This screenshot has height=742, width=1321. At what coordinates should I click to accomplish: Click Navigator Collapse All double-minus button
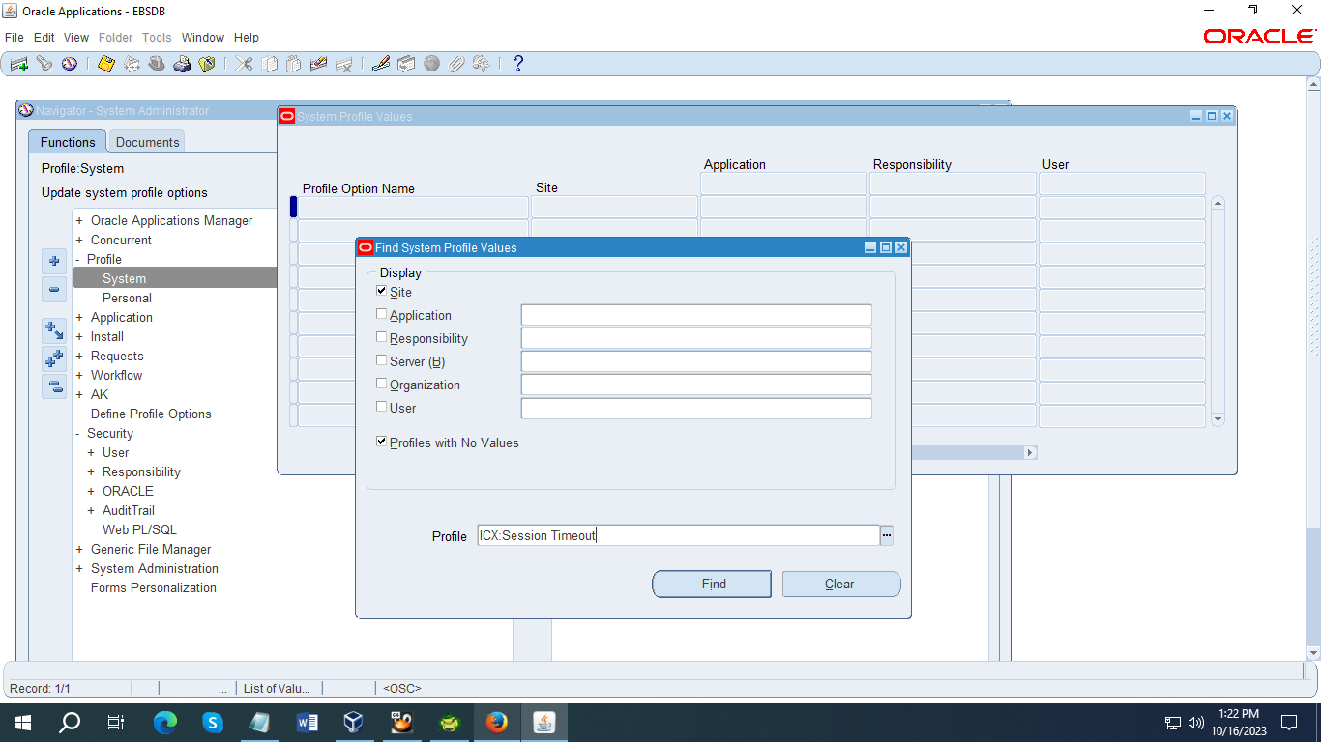point(54,386)
